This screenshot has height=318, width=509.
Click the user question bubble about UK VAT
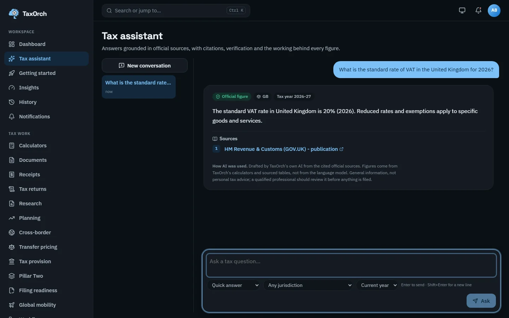pos(416,70)
